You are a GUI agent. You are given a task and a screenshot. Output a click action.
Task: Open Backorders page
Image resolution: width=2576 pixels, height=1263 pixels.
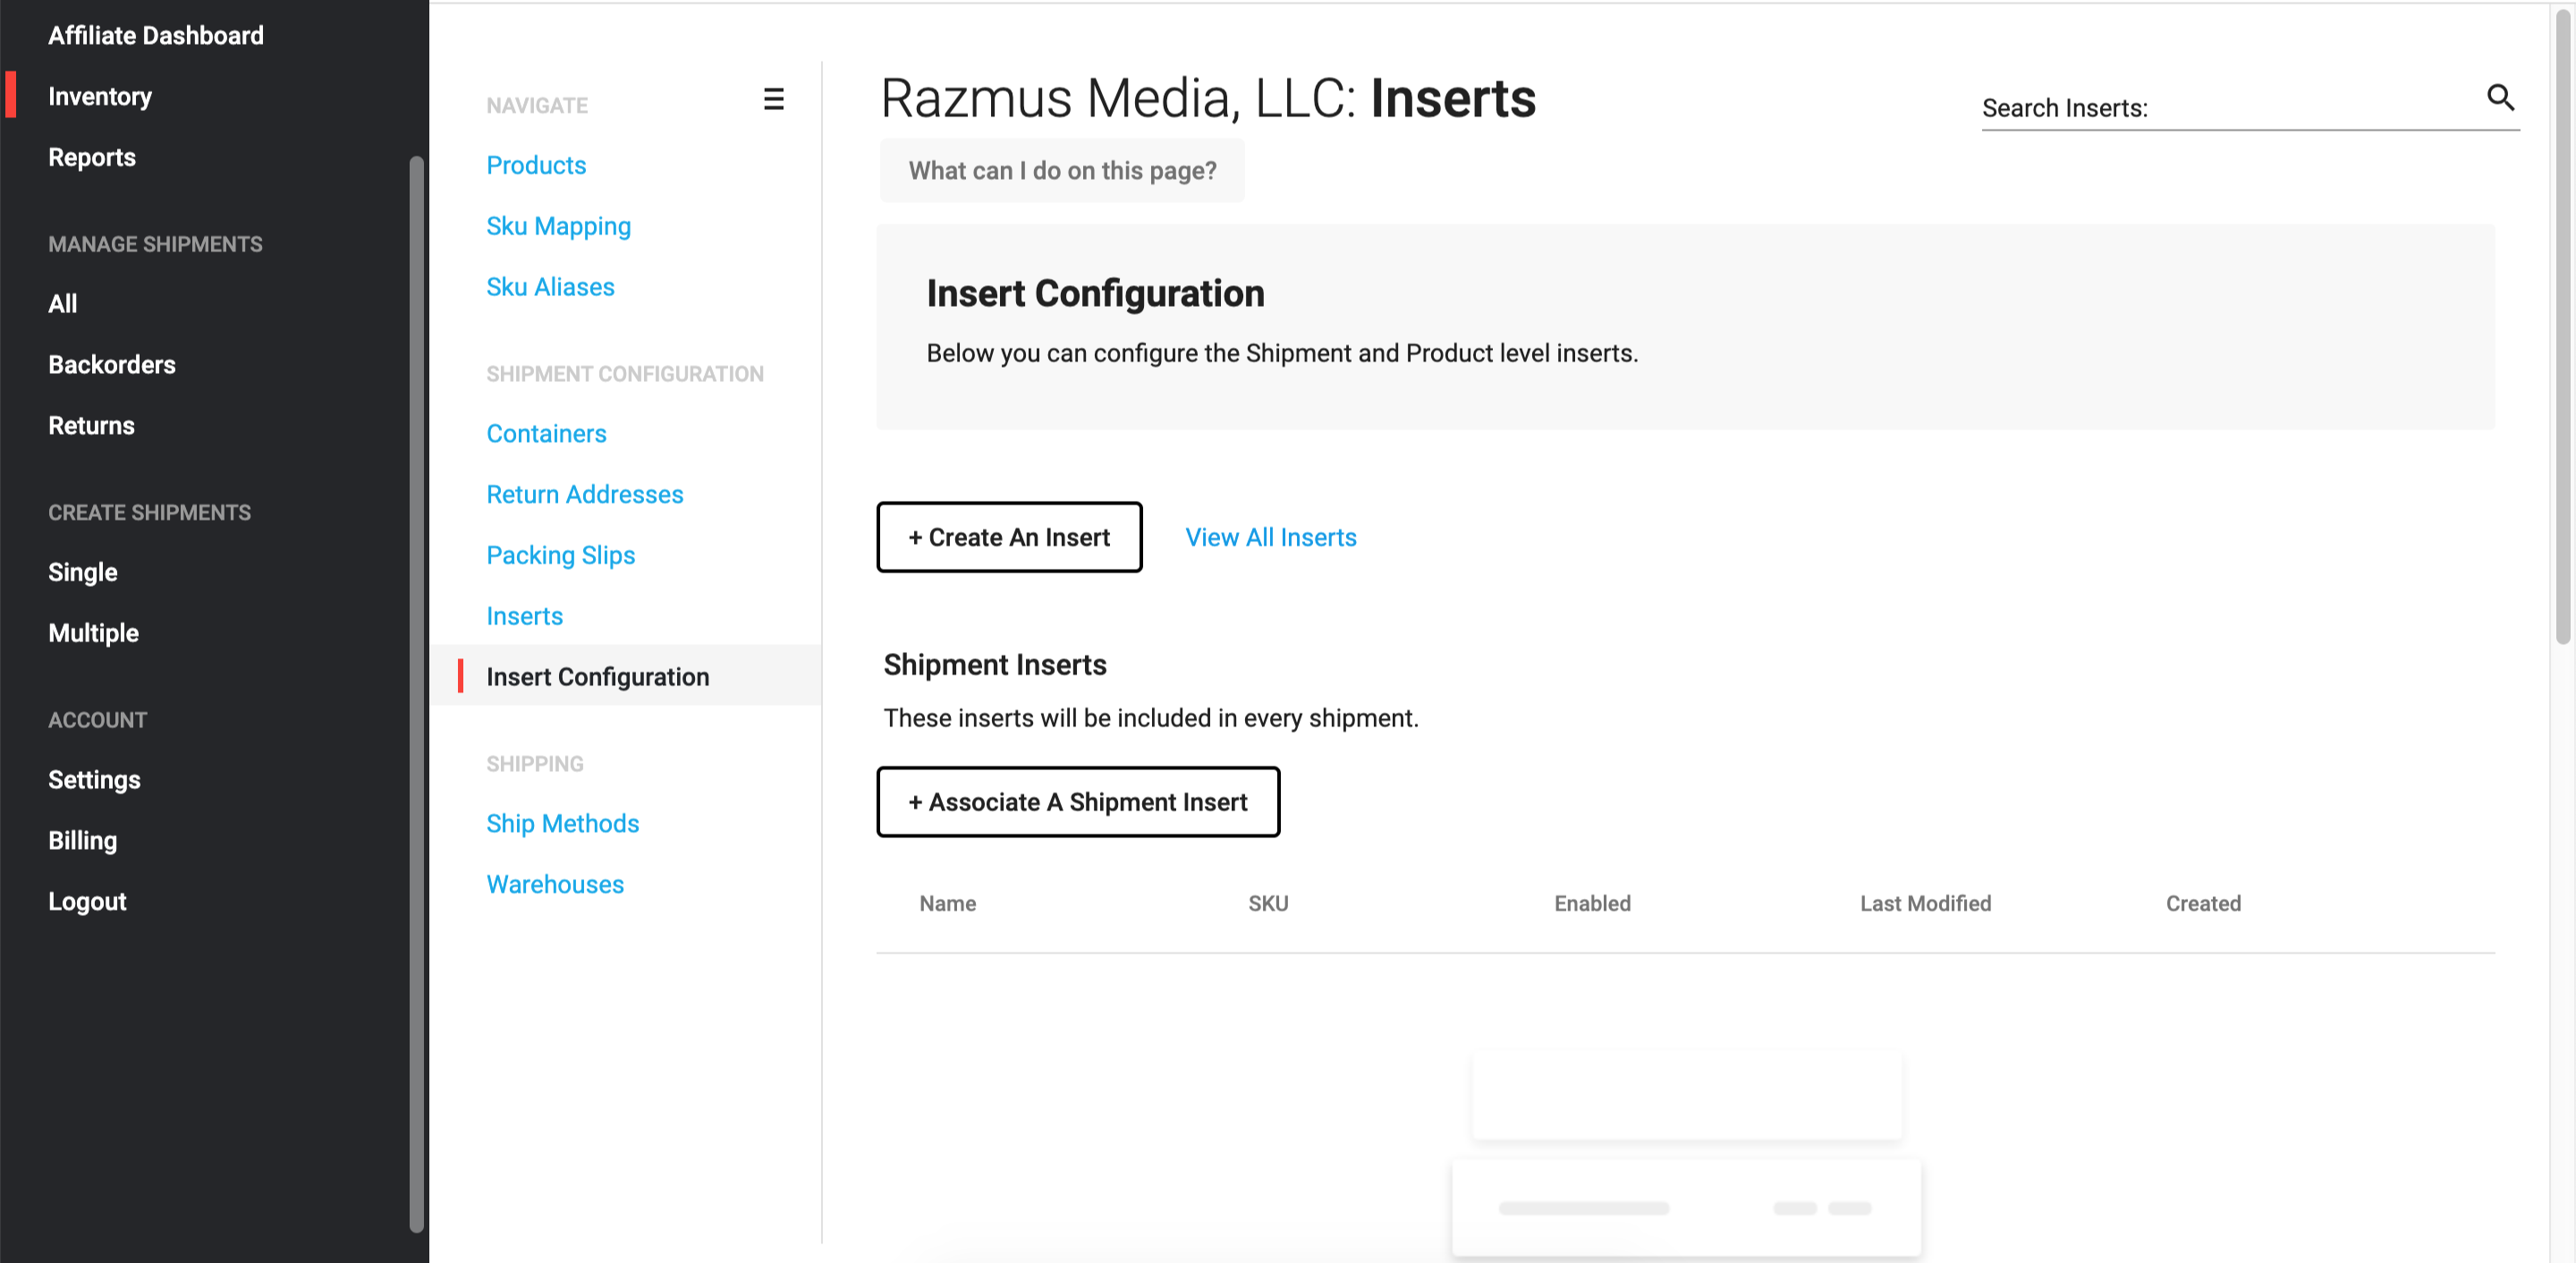coord(112,365)
